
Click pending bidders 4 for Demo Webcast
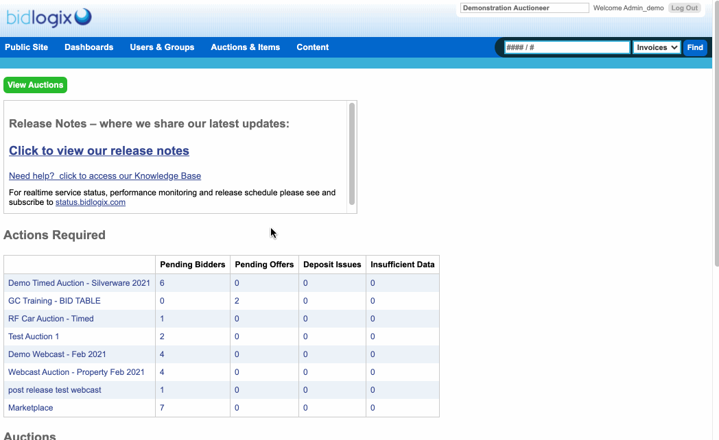[162, 354]
